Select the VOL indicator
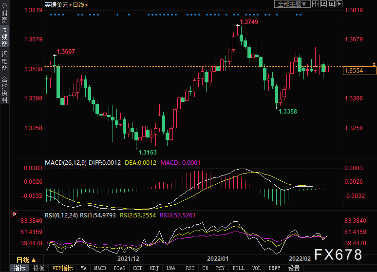377x272 pixels. click(x=256, y=268)
